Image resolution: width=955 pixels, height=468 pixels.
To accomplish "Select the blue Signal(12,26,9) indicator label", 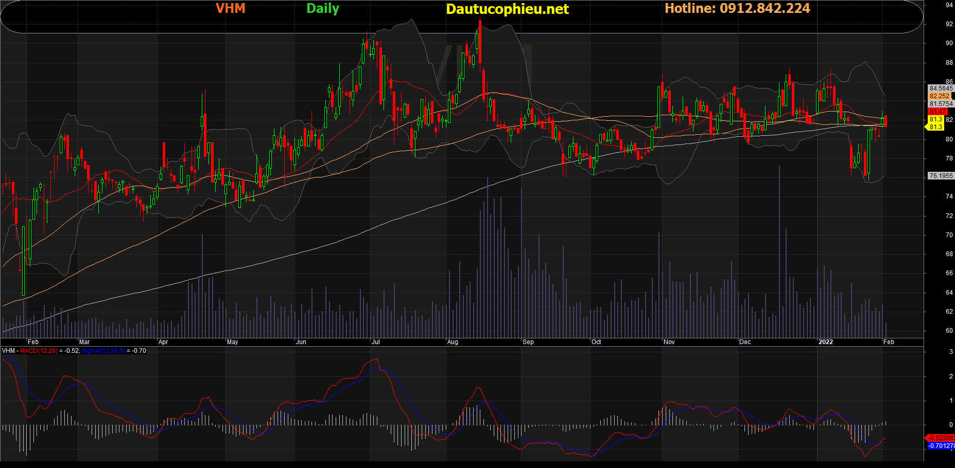I will tap(103, 351).
